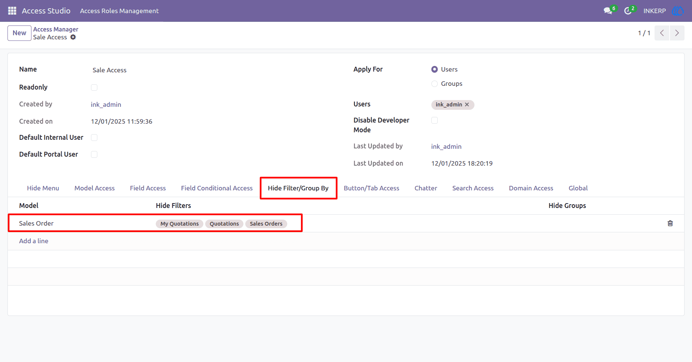The height and width of the screenshot is (362, 692).
Task: Click the Quotations filter tag
Action: pyautogui.click(x=224, y=224)
